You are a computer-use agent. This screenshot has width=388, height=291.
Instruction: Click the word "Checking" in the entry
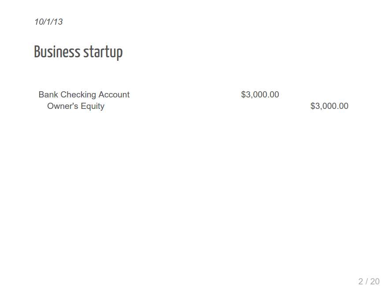[78, 94]
